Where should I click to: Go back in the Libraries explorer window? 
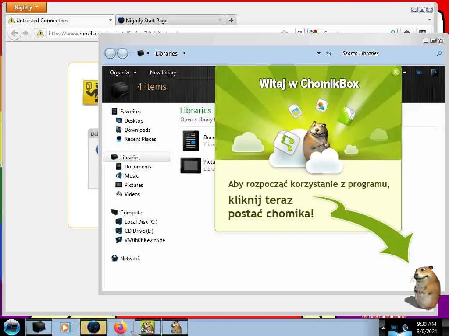(110, 53)
